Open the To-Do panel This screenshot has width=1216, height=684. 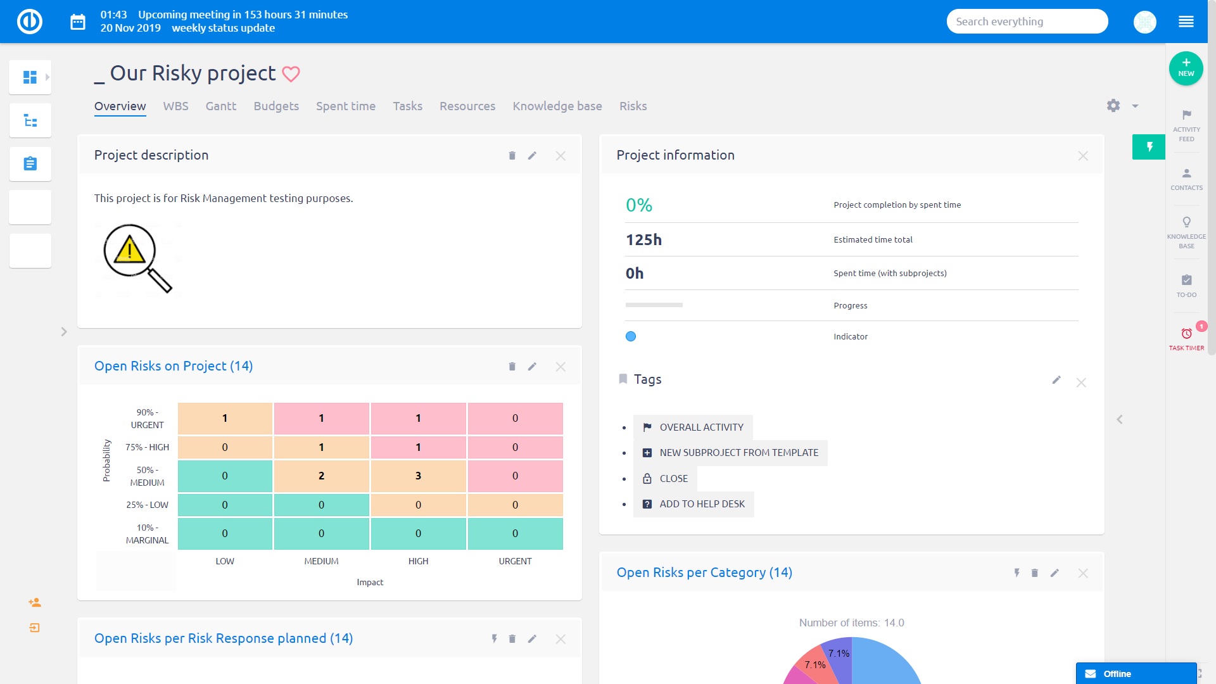pyautogui.click(x=1186, y=286)
